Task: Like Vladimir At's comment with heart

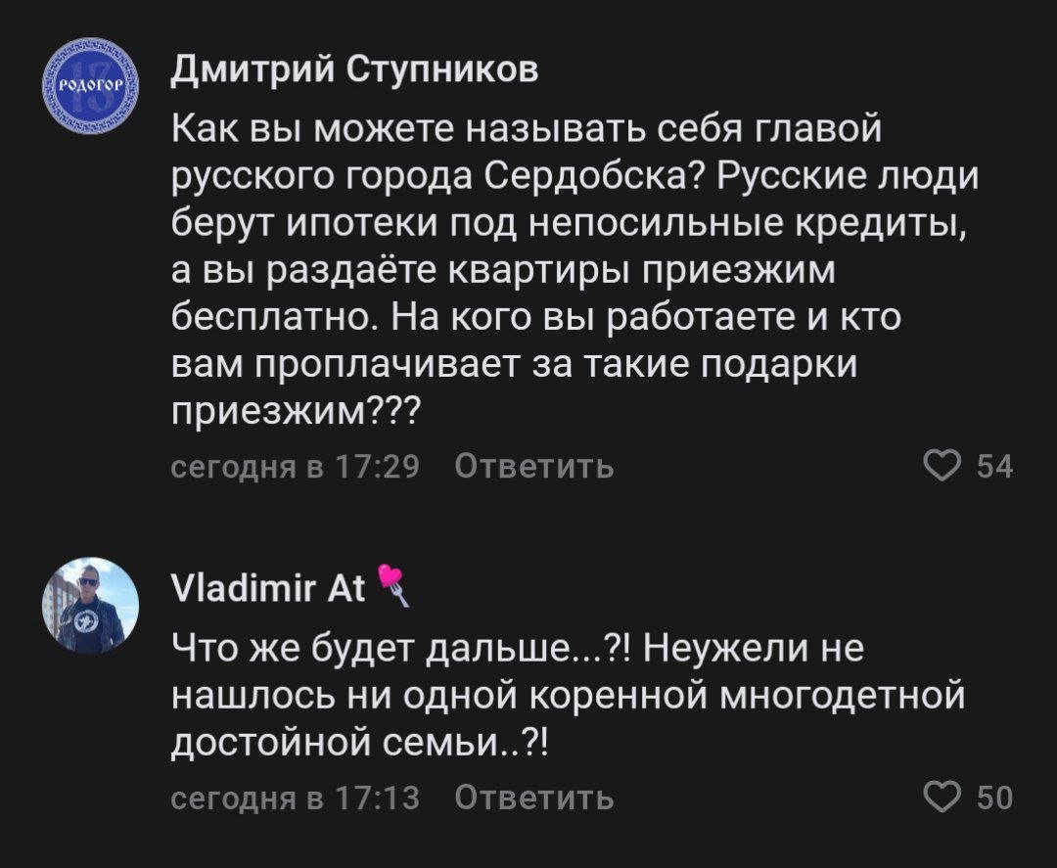Action: 943,798
